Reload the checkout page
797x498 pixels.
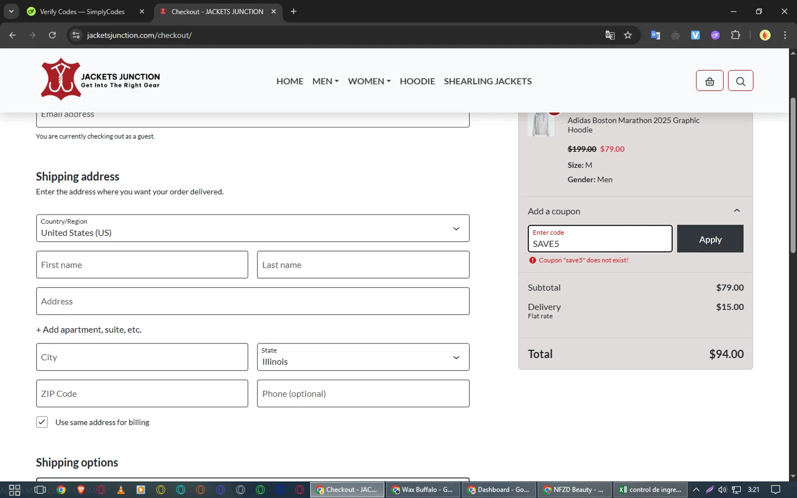point(52,35)
